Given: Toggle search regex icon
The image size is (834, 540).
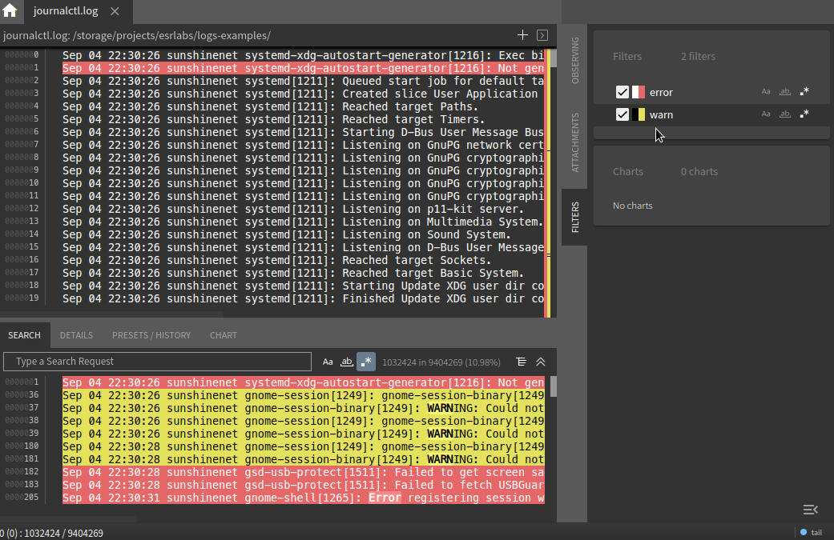Looking at the screenshot, I should point(366,362).
